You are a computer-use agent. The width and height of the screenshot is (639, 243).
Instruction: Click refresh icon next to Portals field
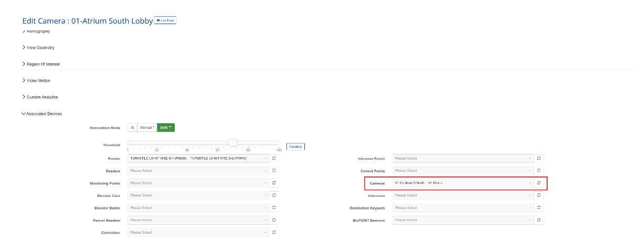(274, 158)
